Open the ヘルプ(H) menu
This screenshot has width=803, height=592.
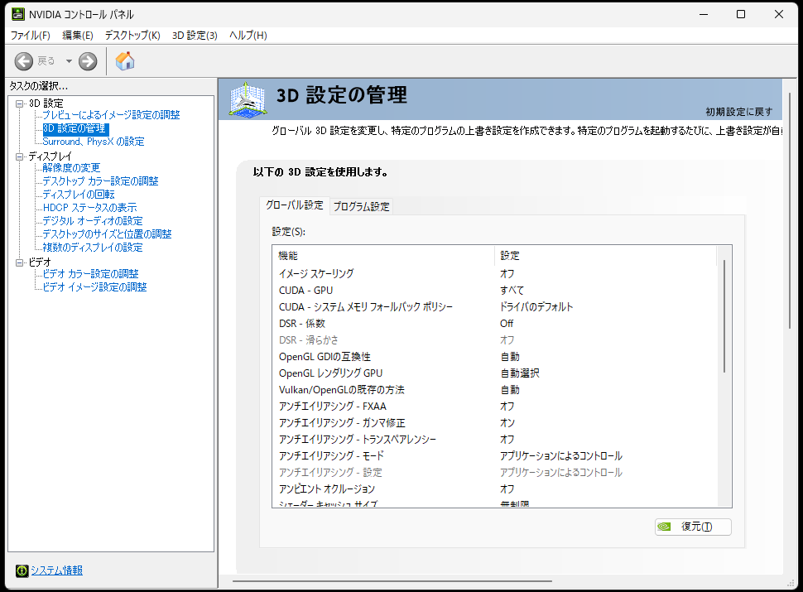pos(248,36)
